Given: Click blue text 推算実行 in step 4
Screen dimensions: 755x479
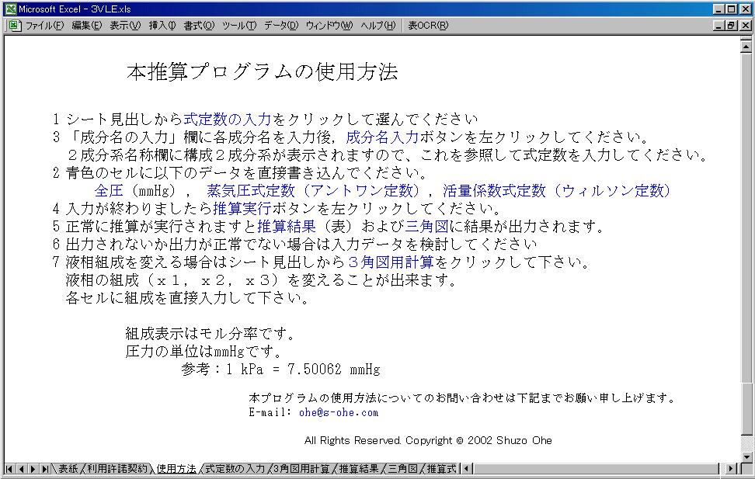Looking at the screenshot, I should pyautogui.click(x=242, y=209).
